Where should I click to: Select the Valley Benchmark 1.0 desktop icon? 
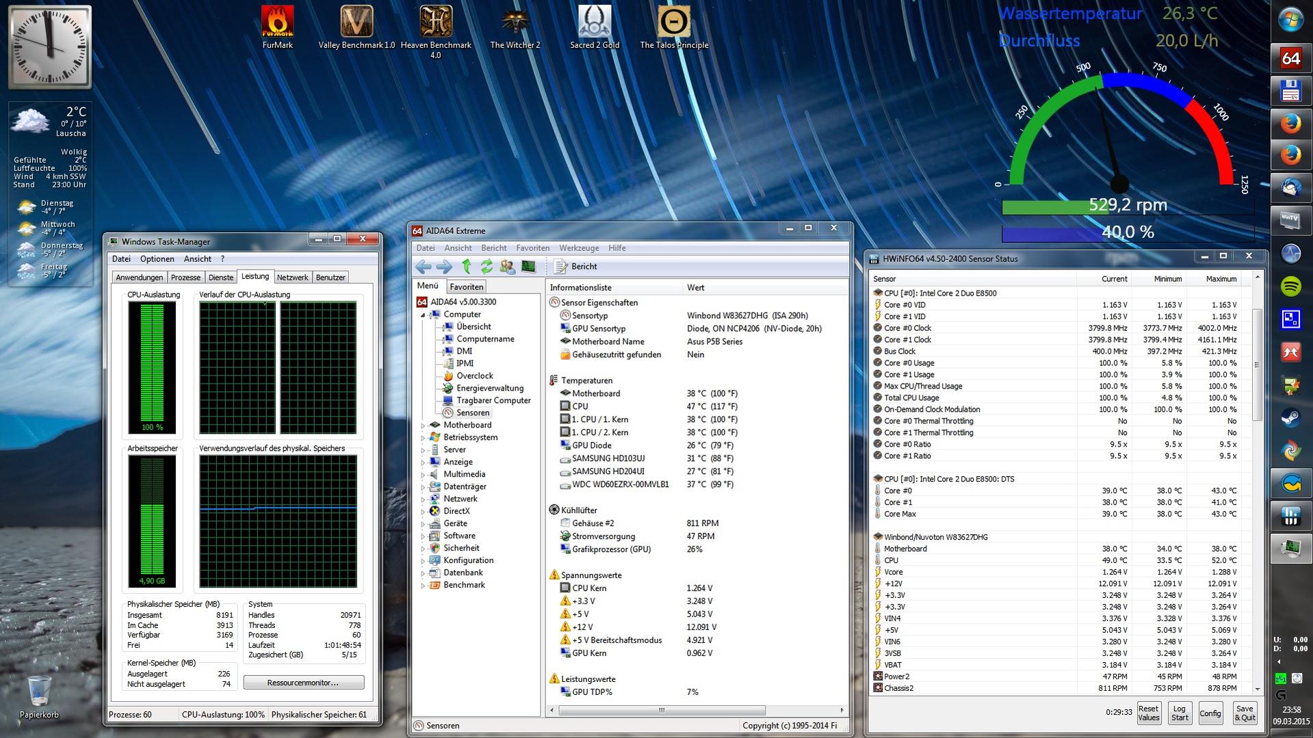(x=356, y=27)
